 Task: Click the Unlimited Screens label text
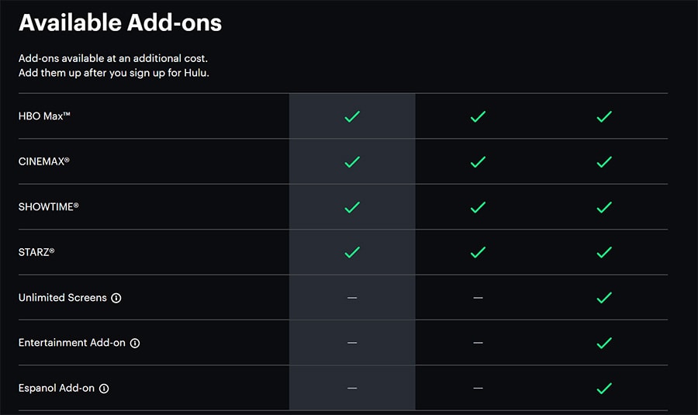[x=63, y=297]
